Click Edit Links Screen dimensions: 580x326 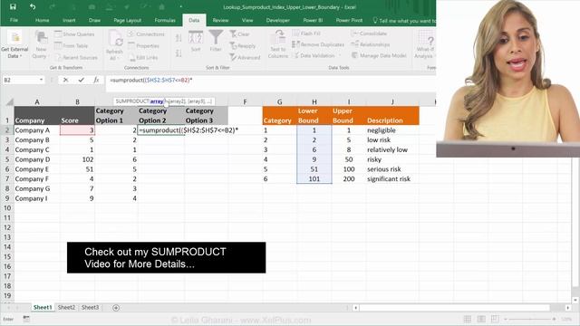pos(143,58)
